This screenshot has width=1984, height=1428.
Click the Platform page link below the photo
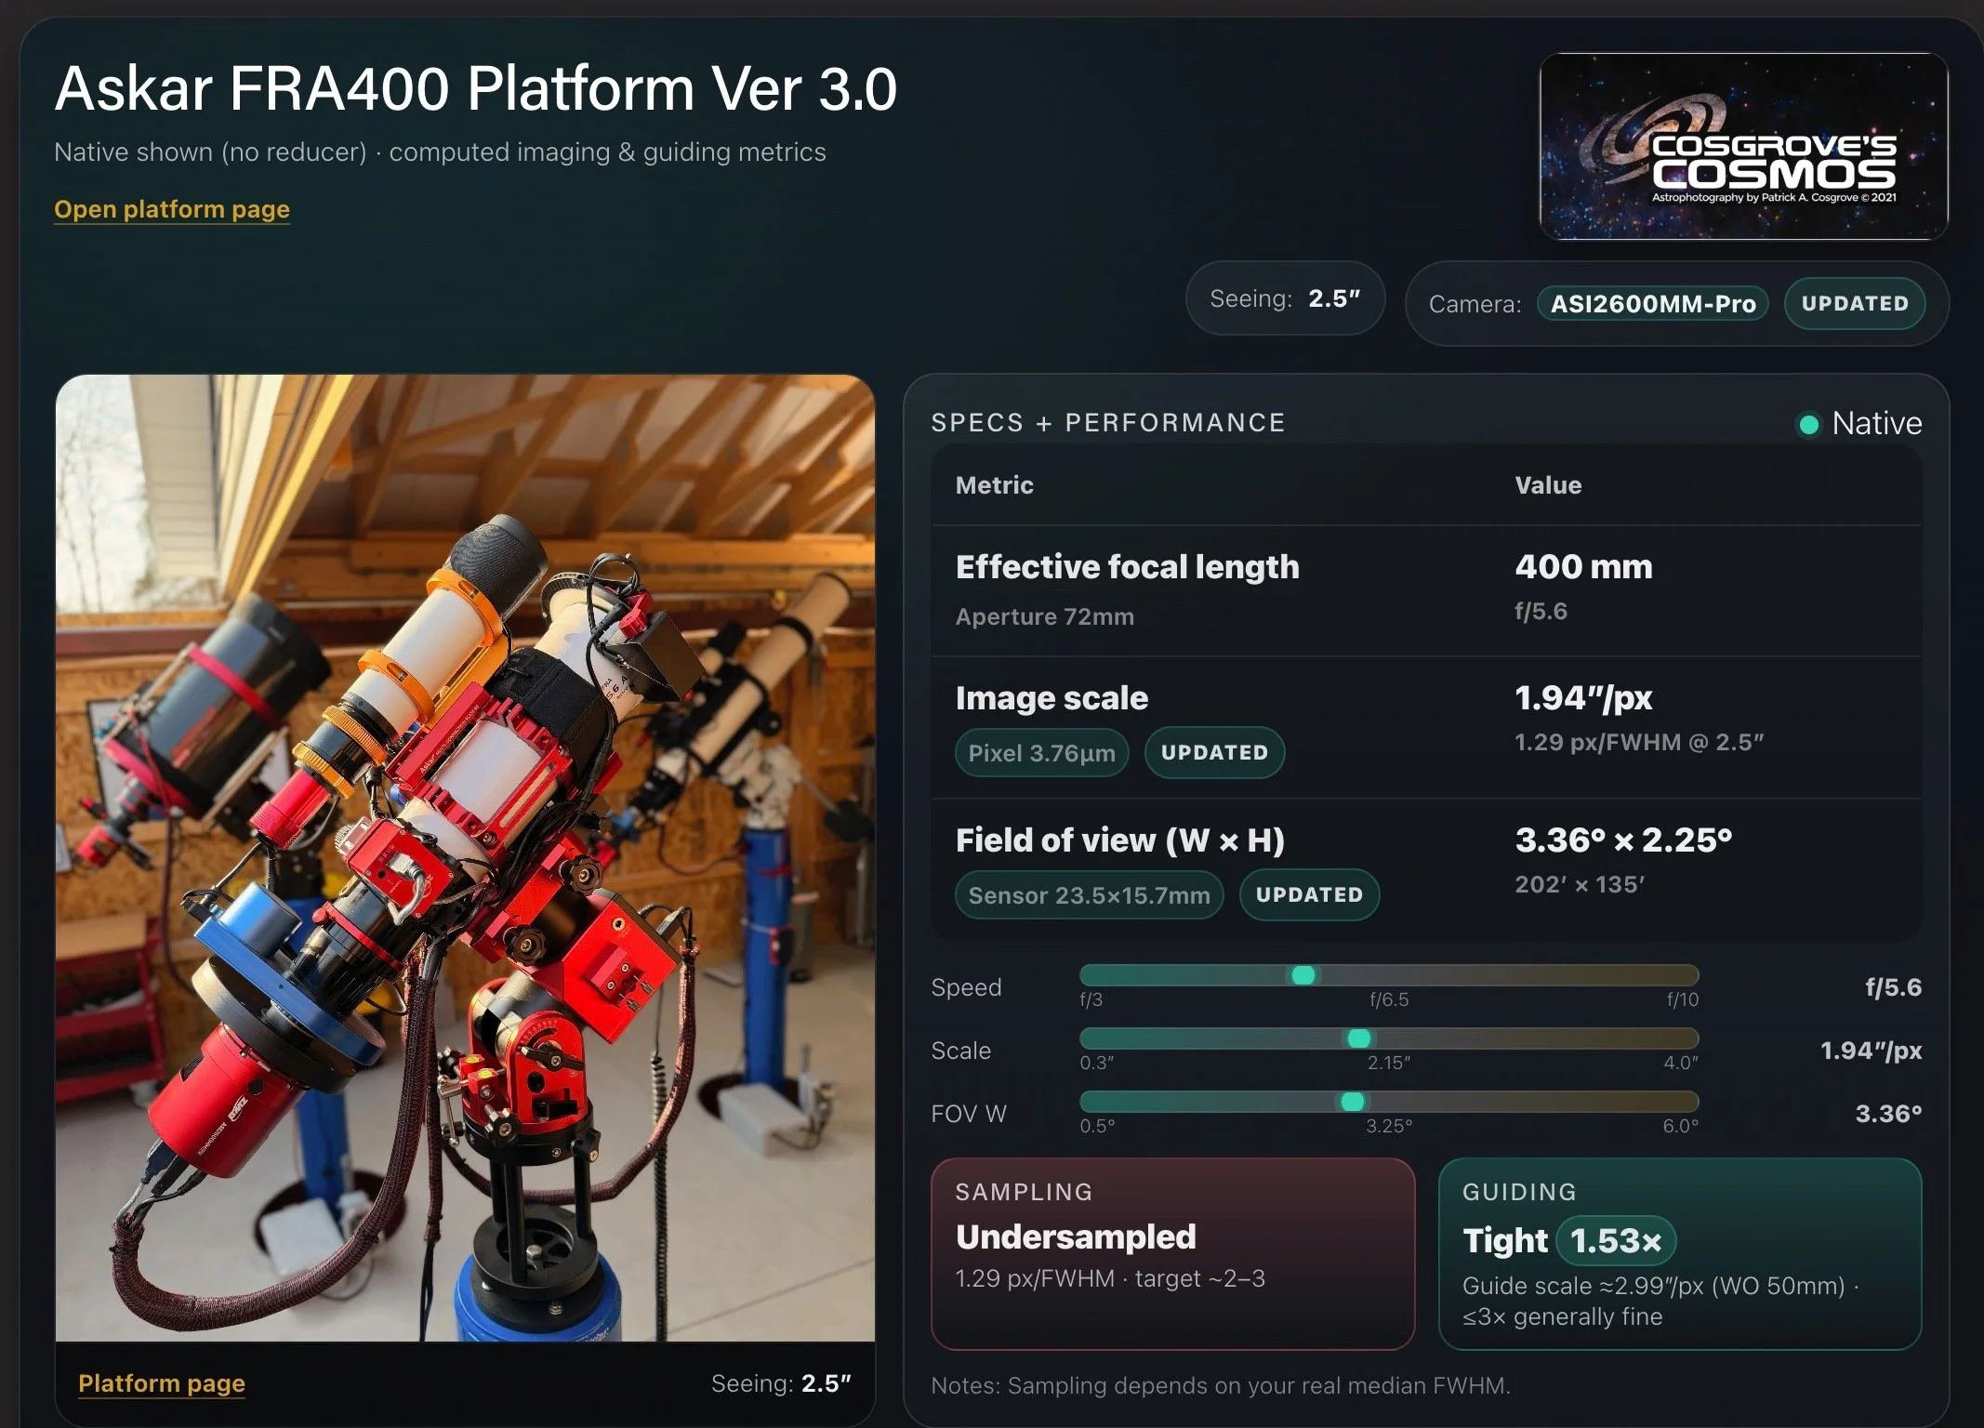coord(160,1383)
